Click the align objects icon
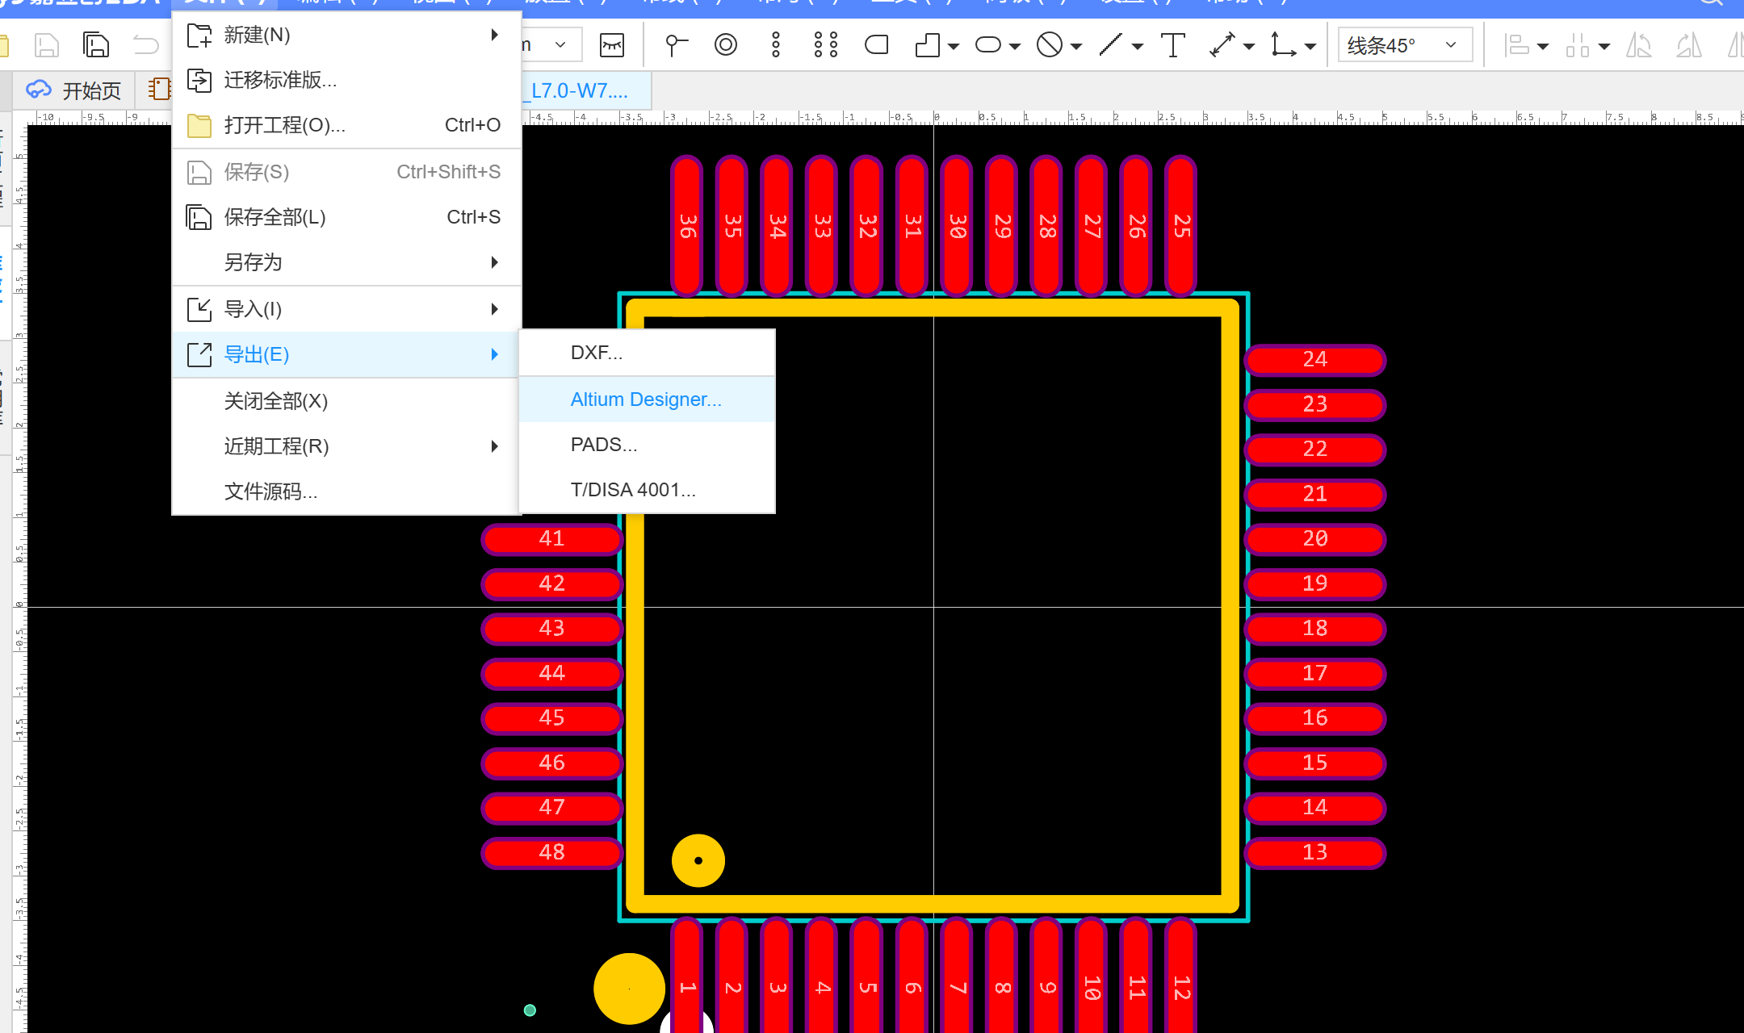This screenshot has width=1744, height=1033. (1516, 45)
